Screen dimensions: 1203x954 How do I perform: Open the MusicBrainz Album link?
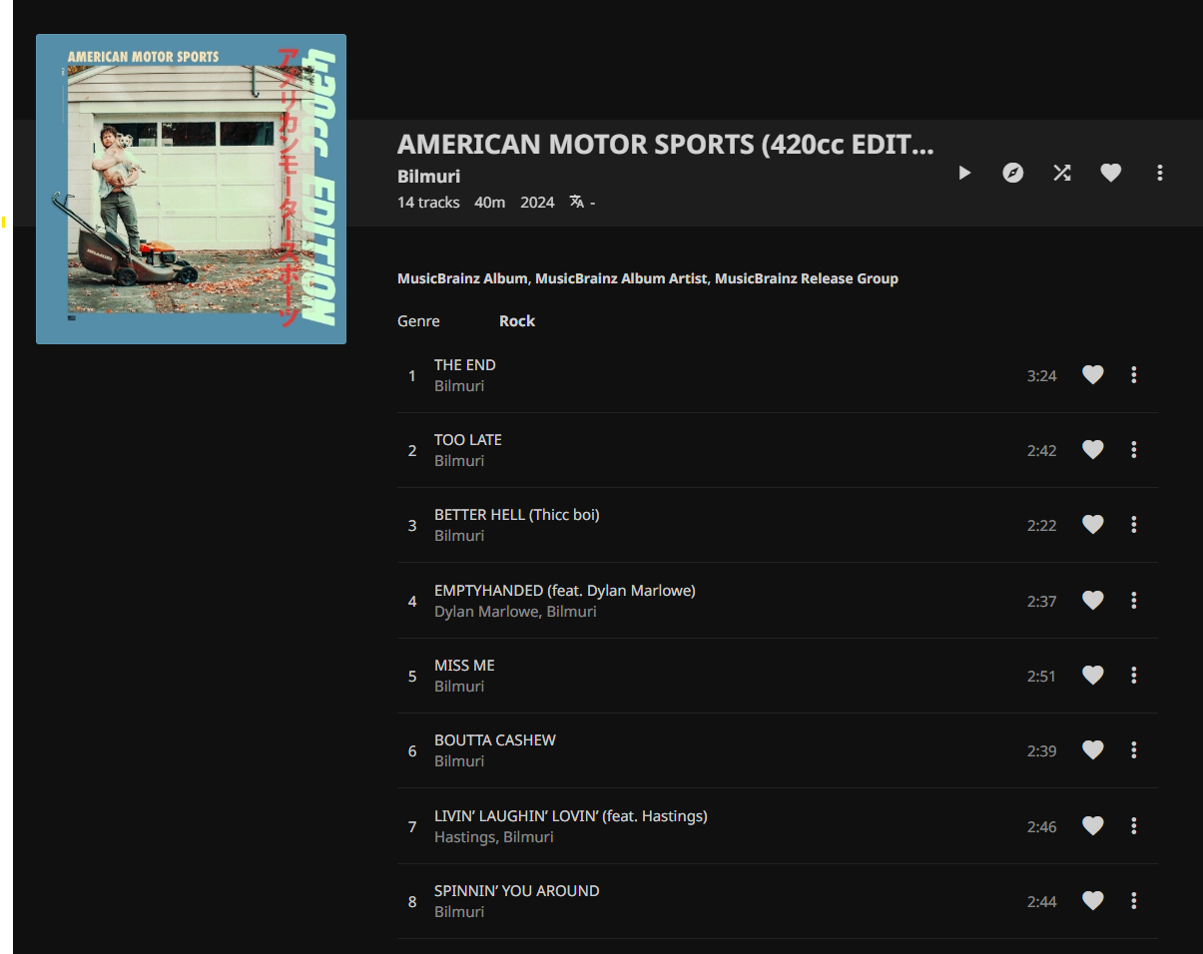[461, 278]
